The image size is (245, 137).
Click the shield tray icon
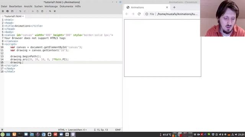[x=213, y=134]
